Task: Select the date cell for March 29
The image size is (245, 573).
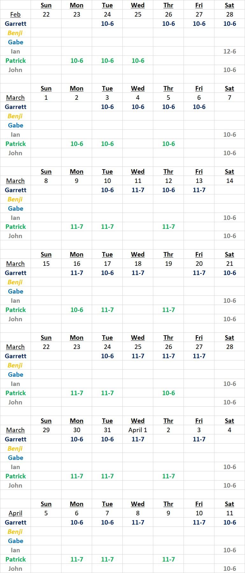Action: (46, 430)
